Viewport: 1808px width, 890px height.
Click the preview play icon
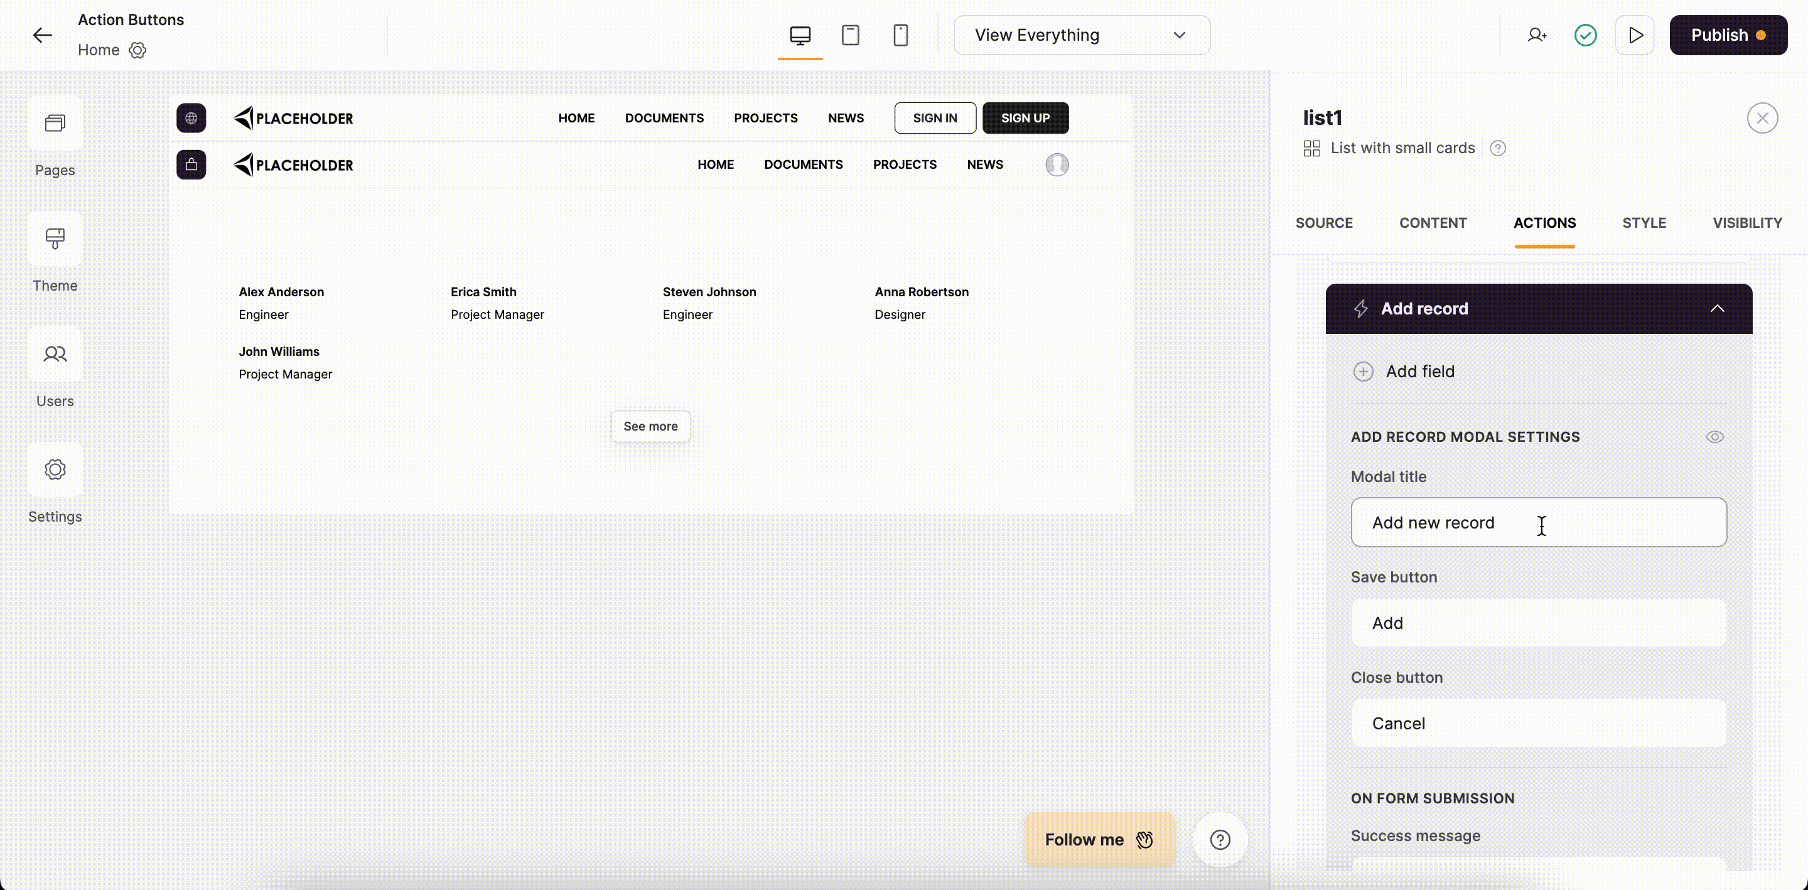click(x=1635, y=35)
